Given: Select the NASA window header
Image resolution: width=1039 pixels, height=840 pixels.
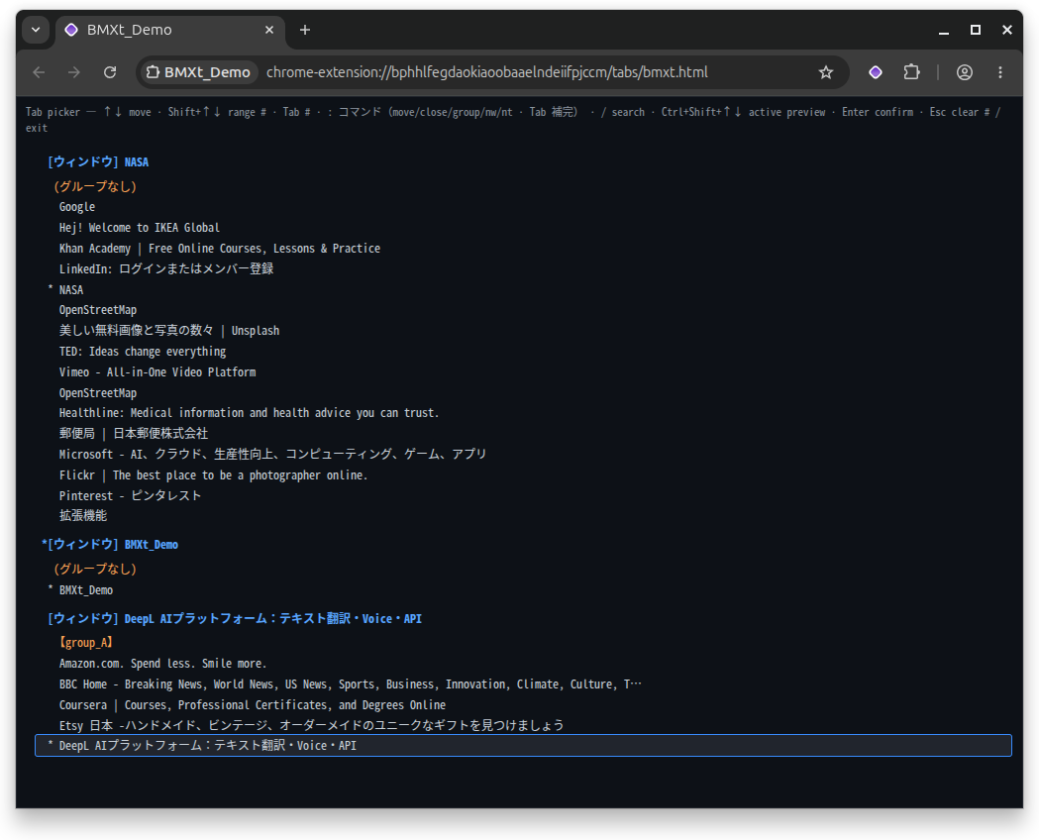Looking at the screenshot, I should (x=98, y=162).
